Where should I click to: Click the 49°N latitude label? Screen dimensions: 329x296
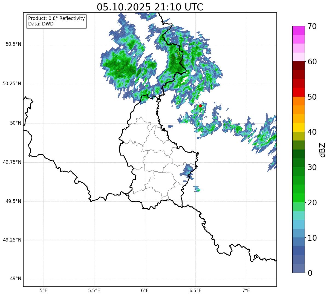[x=16, y=279]
